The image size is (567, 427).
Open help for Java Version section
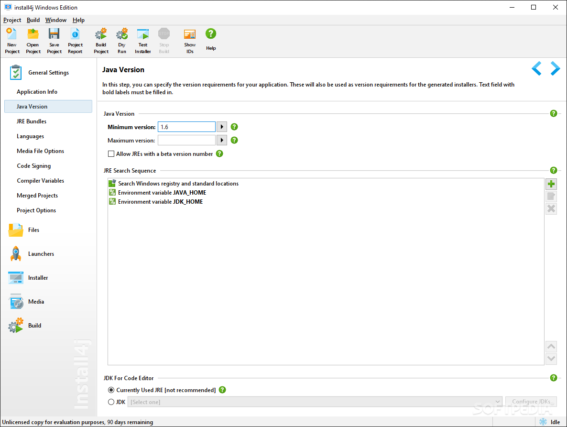coord(554,113)
